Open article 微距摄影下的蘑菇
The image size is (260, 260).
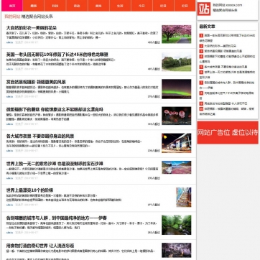click(x=55, y=109)
